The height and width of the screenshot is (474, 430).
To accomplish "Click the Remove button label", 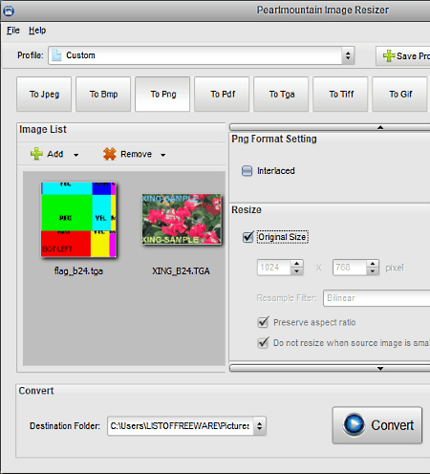I will point(136,154).
